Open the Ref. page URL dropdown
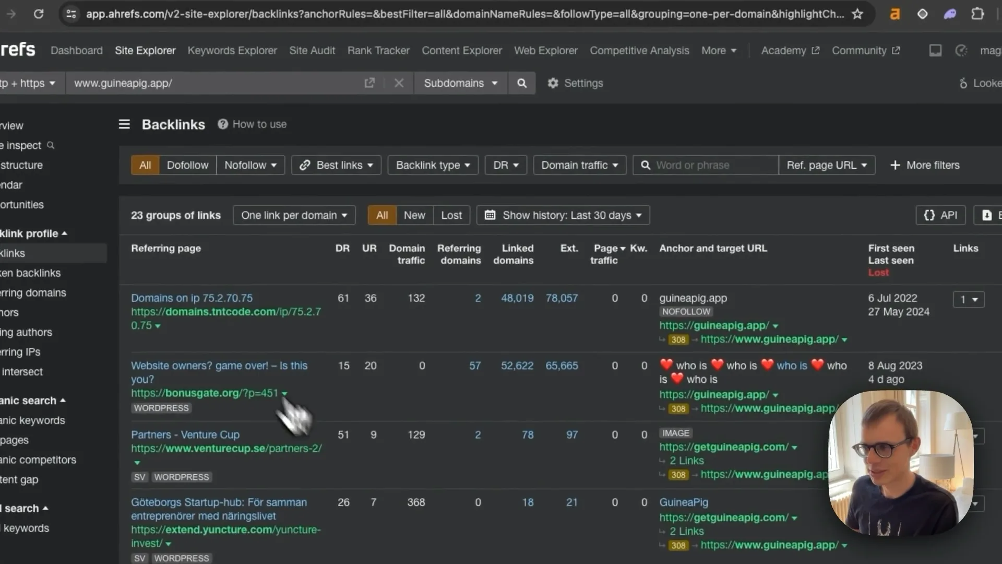 pos(827,165)
